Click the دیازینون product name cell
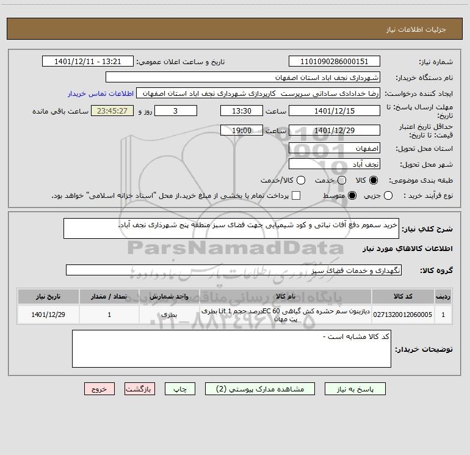This screenshot has width=470, height=455. 286,315
